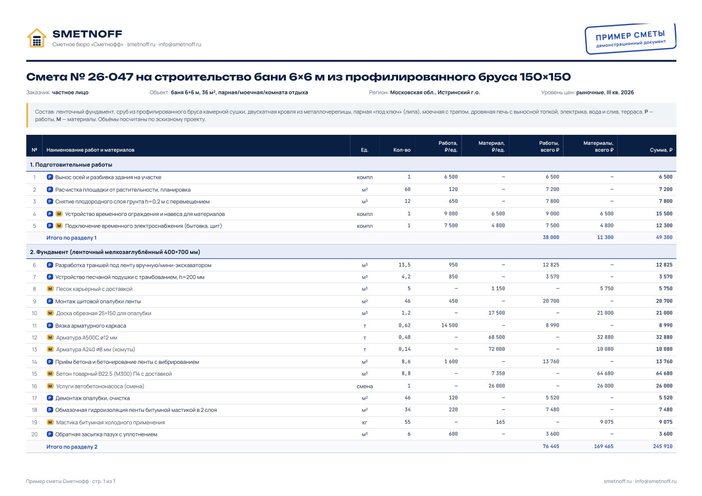Click the М badge on the 'Мастика битумная' row

point(50,422)
